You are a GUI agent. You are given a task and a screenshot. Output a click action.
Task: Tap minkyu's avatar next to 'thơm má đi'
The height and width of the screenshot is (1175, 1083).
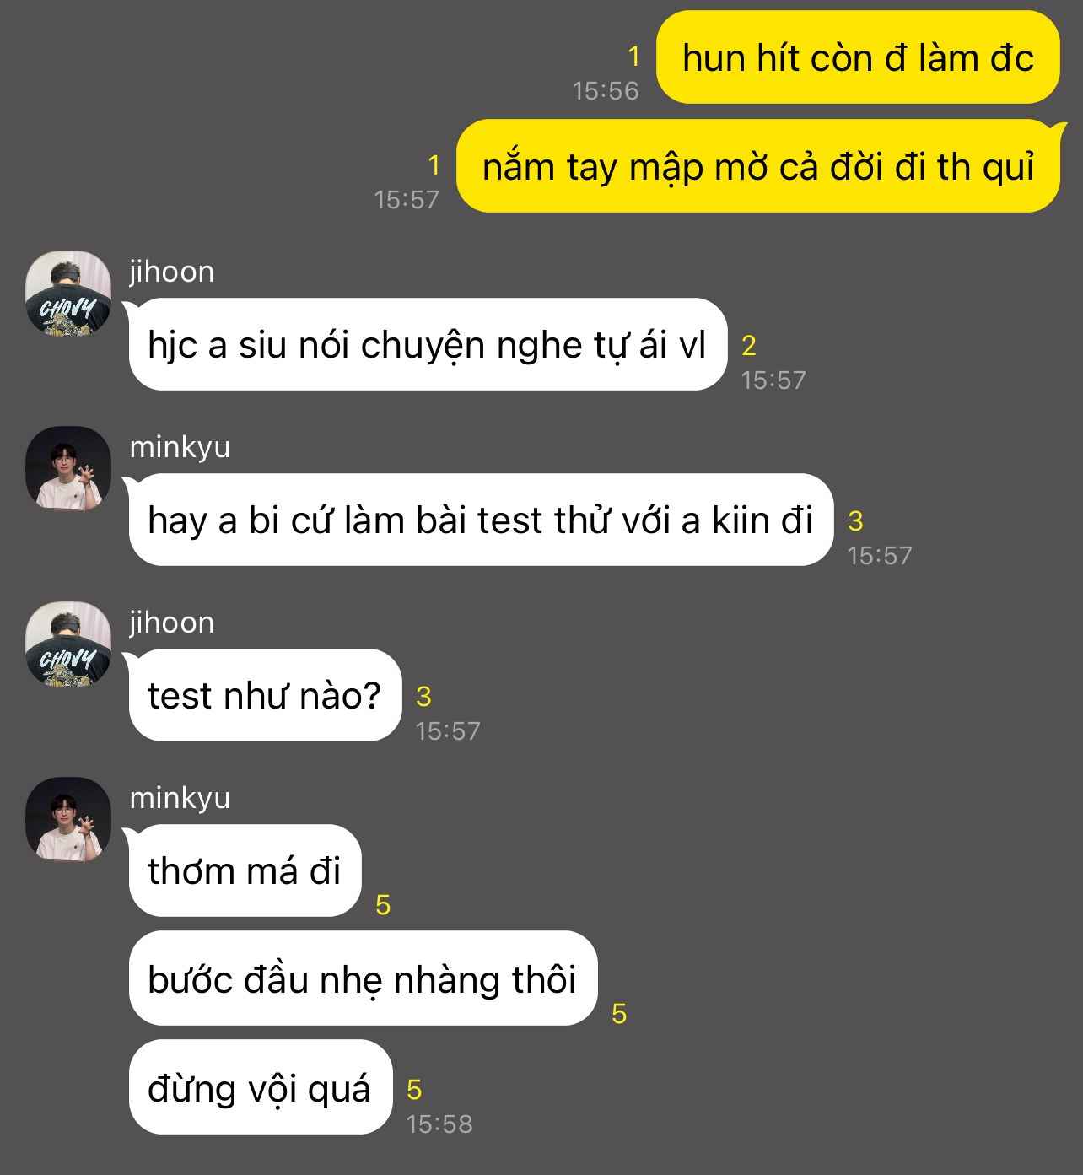click(x=68, y=819)
